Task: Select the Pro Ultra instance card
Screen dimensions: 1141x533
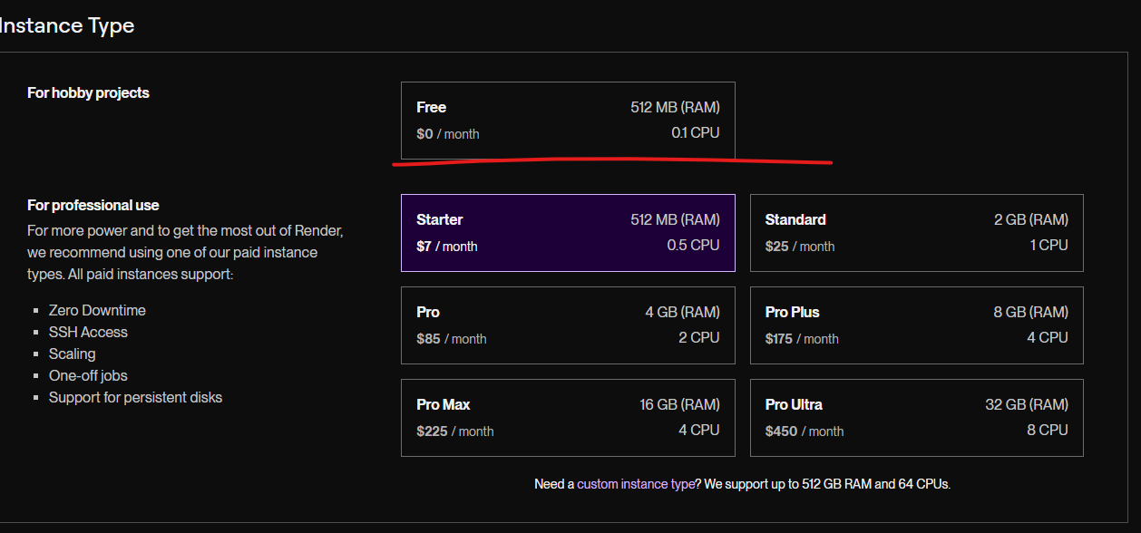Action: (916, 418)
